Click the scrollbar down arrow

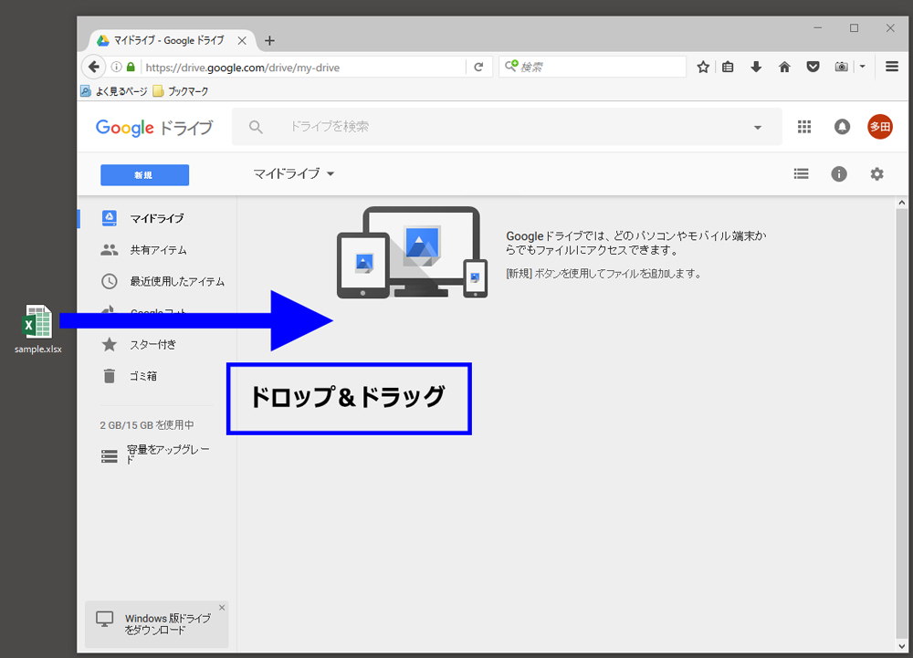901,647
